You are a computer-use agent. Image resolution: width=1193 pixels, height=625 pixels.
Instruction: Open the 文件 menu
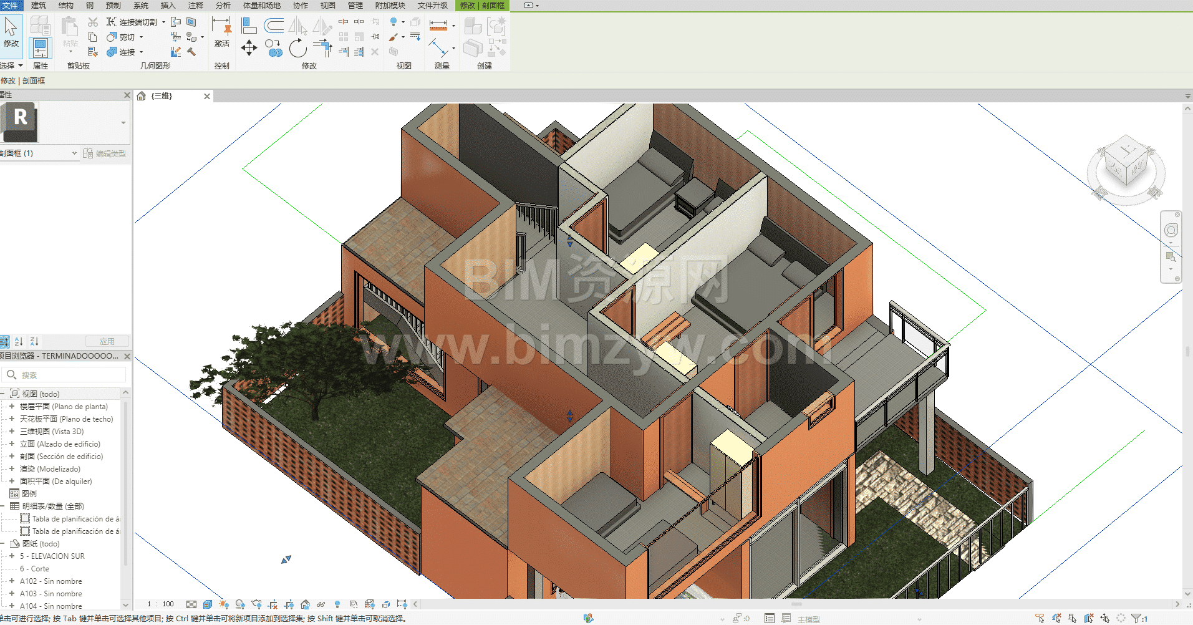tap(11, 5)
